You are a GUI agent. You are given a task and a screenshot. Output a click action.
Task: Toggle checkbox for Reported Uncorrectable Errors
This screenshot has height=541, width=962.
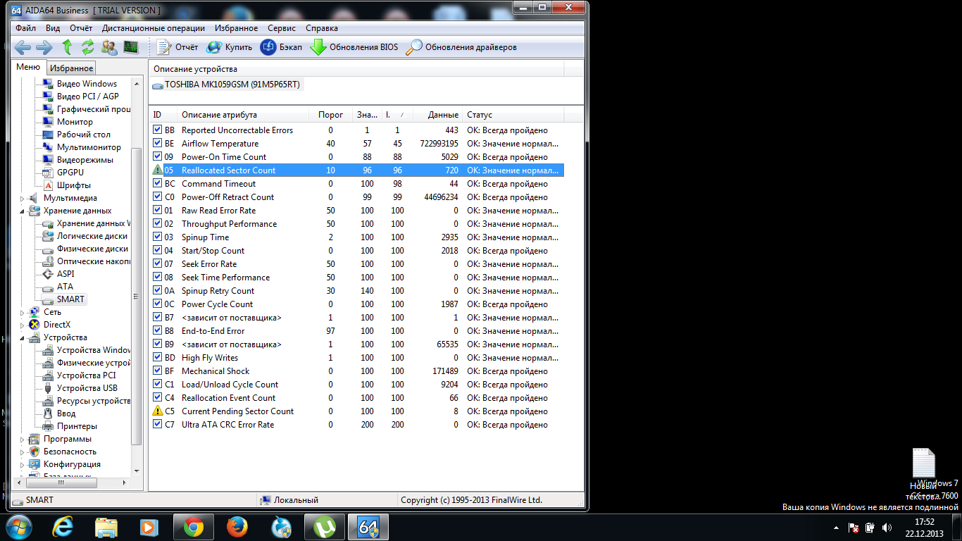point(158,130)
